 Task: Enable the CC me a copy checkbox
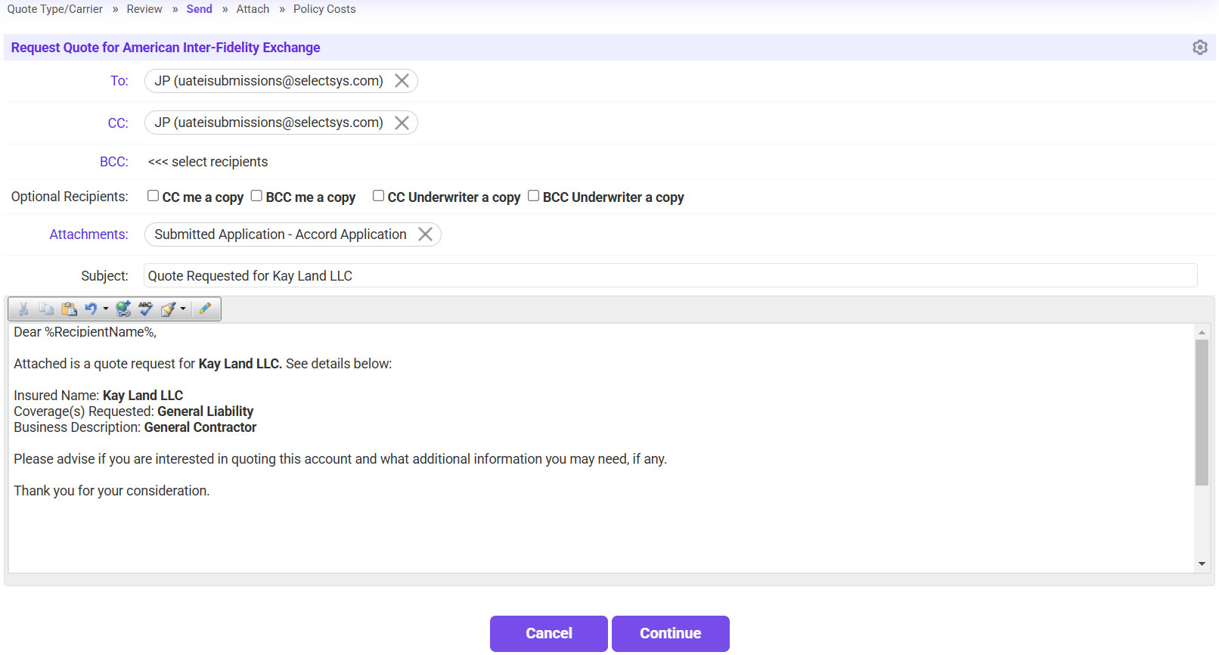coord(154,196)
